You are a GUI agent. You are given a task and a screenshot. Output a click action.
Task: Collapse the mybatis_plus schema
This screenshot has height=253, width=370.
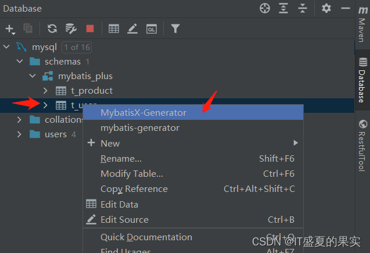pyautogui.click(x=33, y=76)
